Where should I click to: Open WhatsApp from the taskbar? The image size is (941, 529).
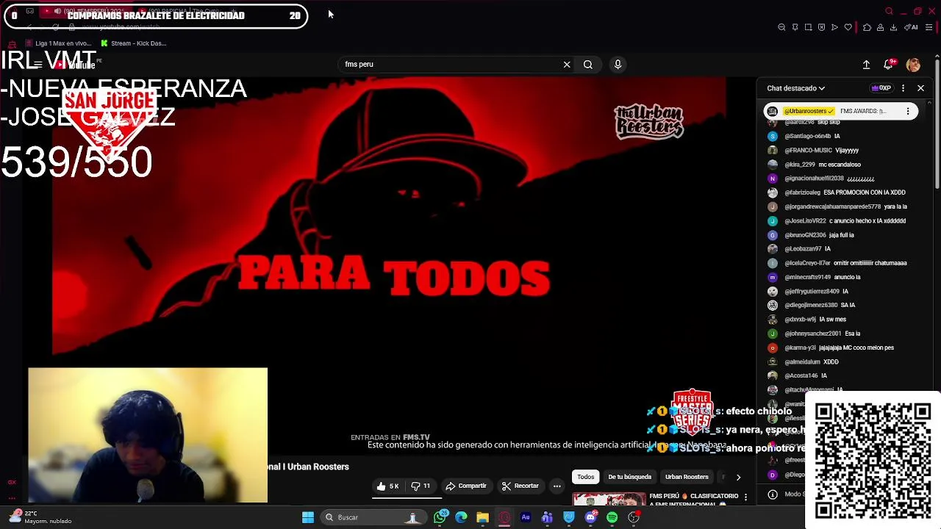(440, 517)
